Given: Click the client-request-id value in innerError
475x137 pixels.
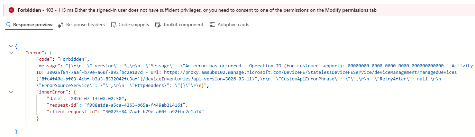Looking at the screenshot, I should click(154, 111).
